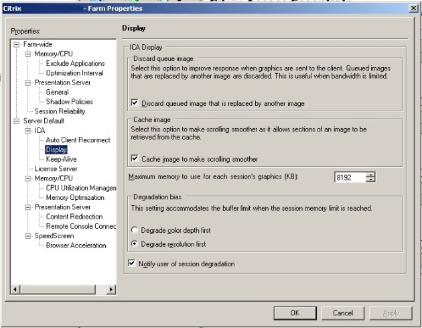Enable discard queued image checkbox
422x328 pixels.
[136, 103]
